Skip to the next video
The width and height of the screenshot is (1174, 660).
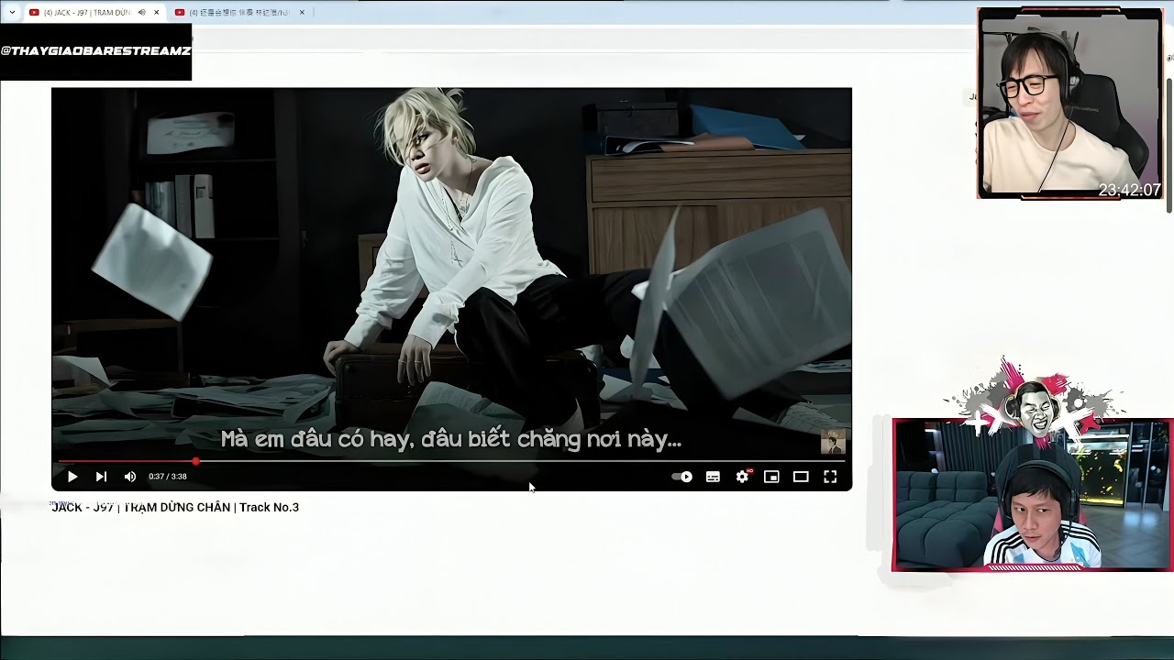point(101,477)
